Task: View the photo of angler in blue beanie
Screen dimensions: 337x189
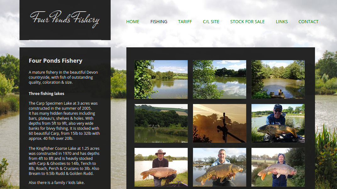Action: pos(278,167)
